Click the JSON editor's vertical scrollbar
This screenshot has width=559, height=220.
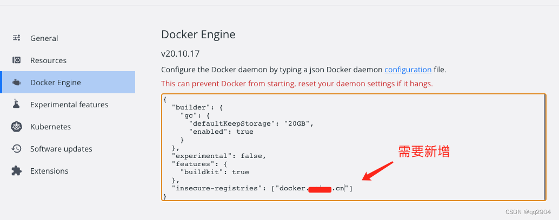tap(544, 147)
